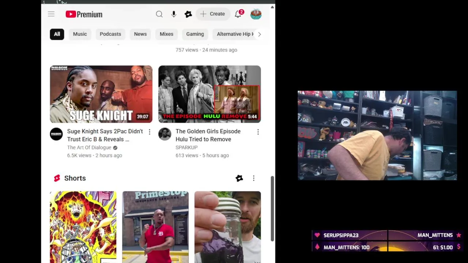Click the '757 views · 24 minutes ago' text
The image size is (468, 263).
(x=206, y=50)
